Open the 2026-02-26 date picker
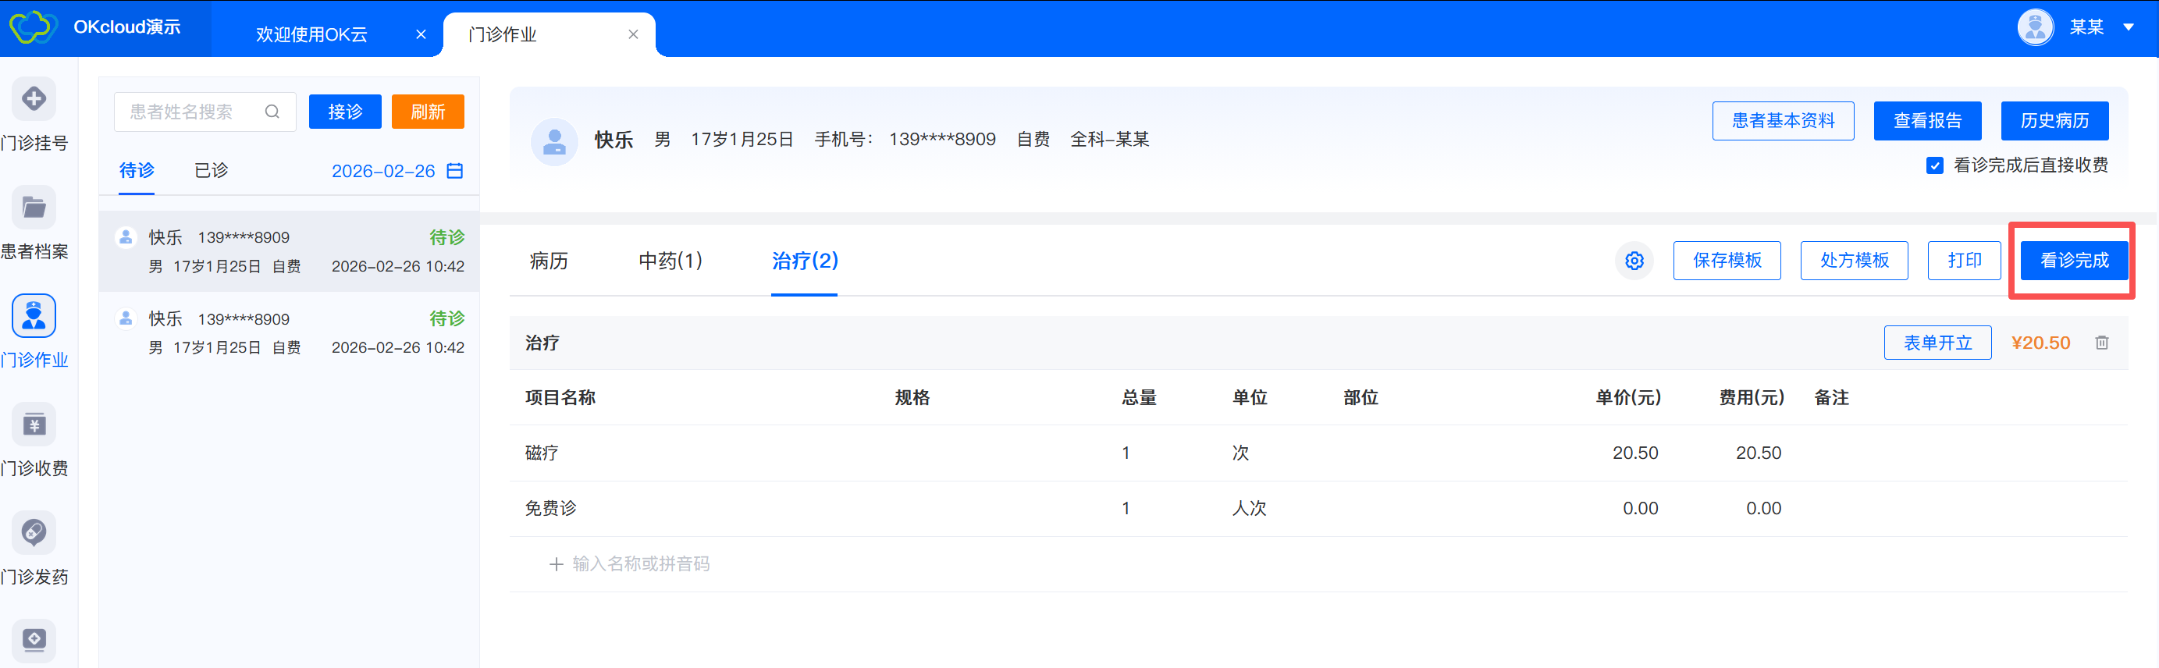 383,171
